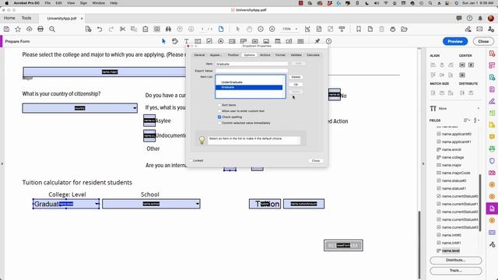
Task: Click the Item text input field
Action: click(251, 64)
